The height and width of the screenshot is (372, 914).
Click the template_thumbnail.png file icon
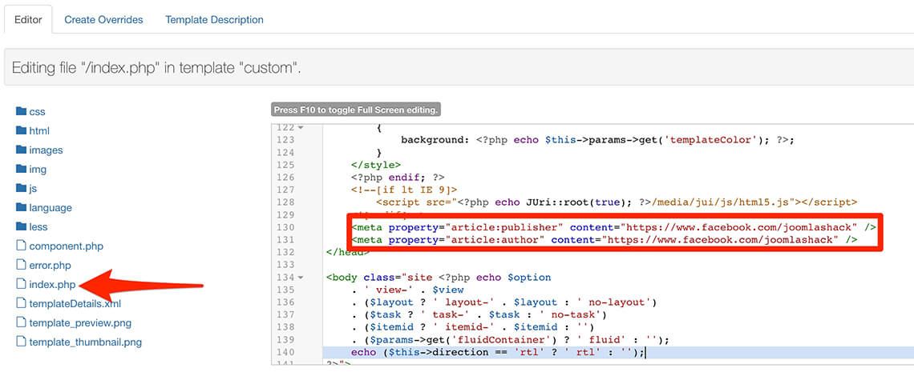22,342
